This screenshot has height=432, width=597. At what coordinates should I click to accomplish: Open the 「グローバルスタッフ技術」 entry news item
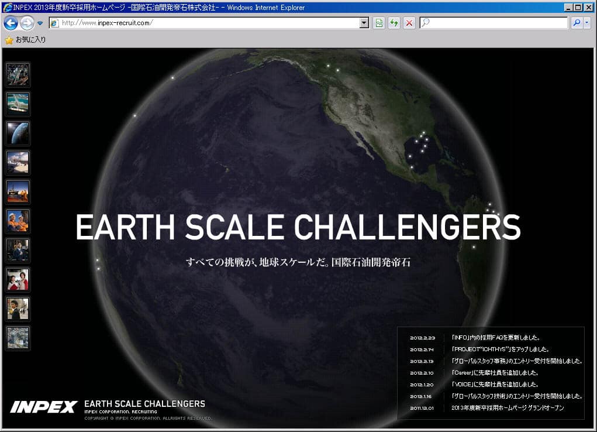[517, 396]
